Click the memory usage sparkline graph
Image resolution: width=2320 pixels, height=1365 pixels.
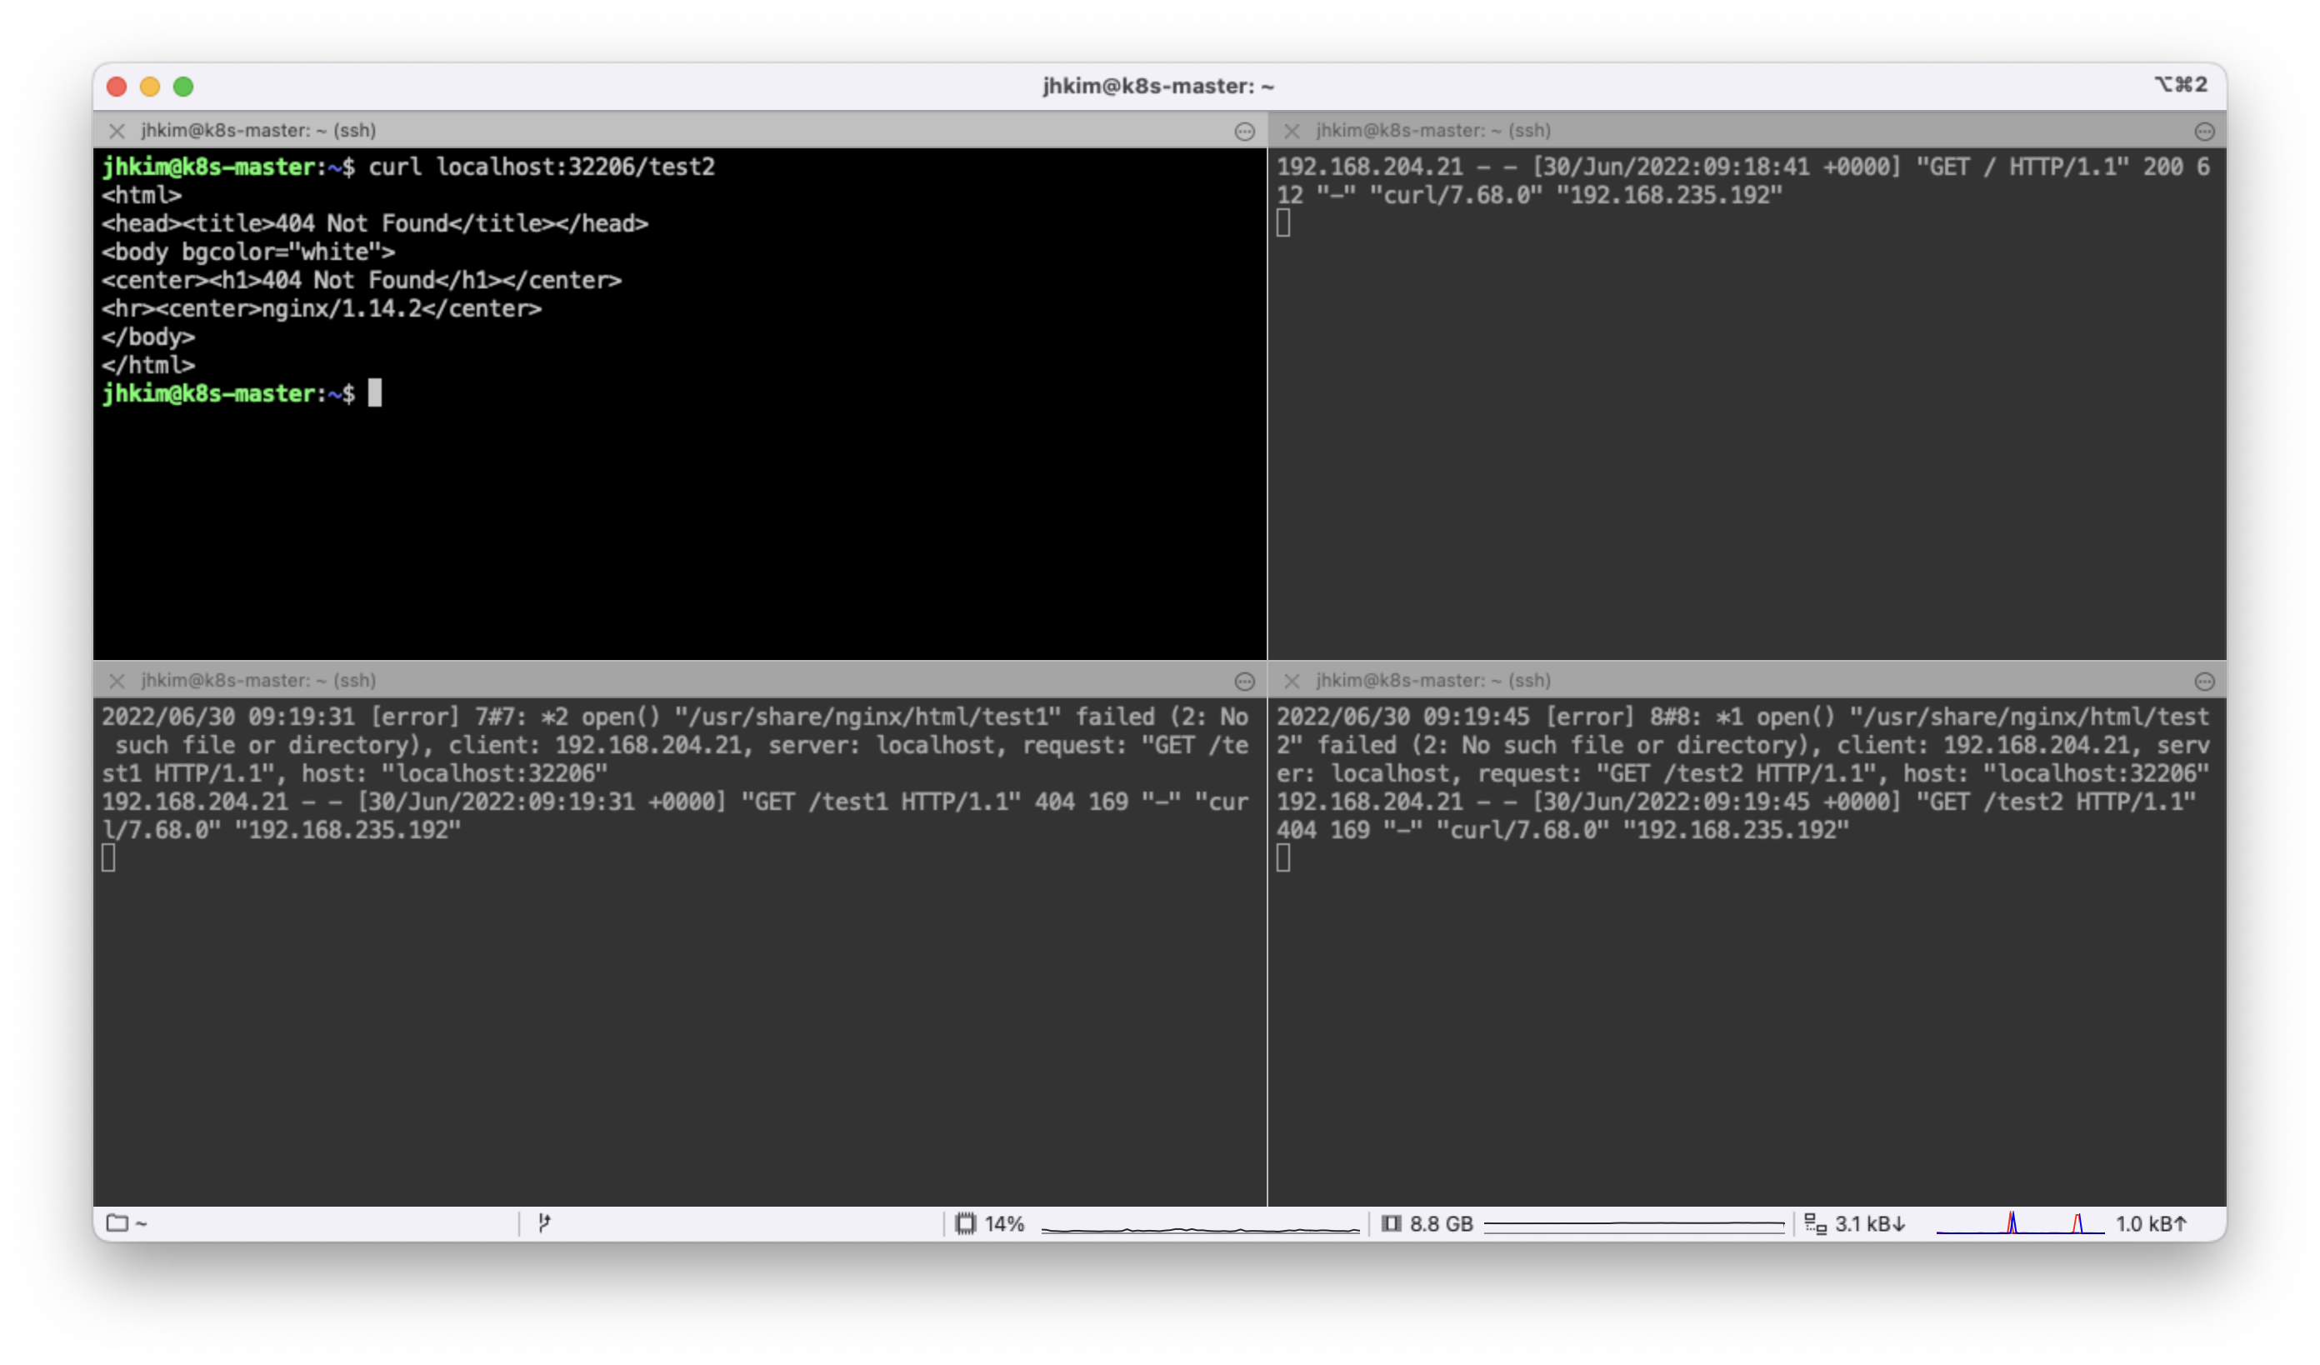click(1634, 1225)
